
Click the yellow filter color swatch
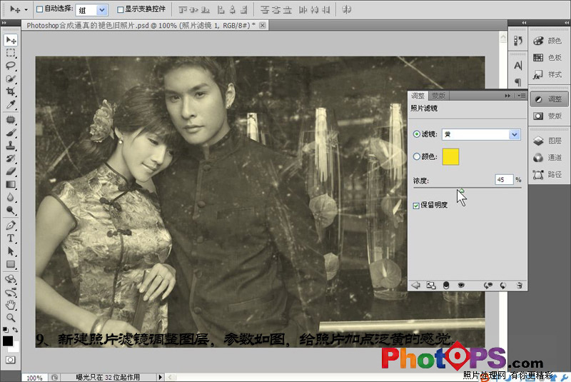[450, 156]
